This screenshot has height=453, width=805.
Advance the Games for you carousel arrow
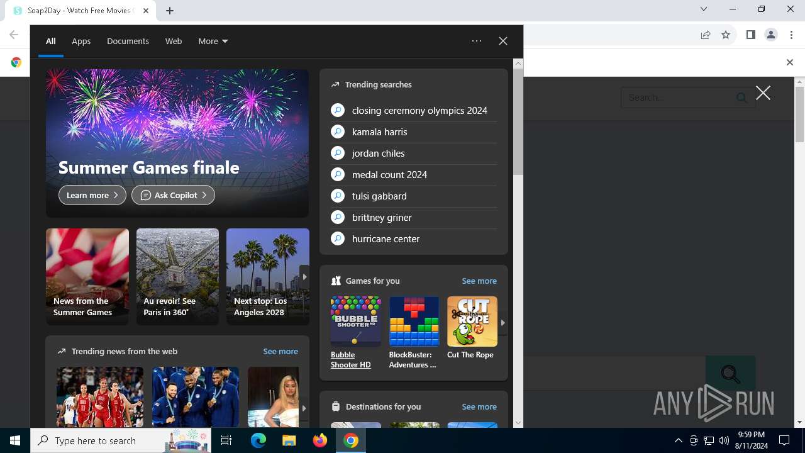click(502, 322)
